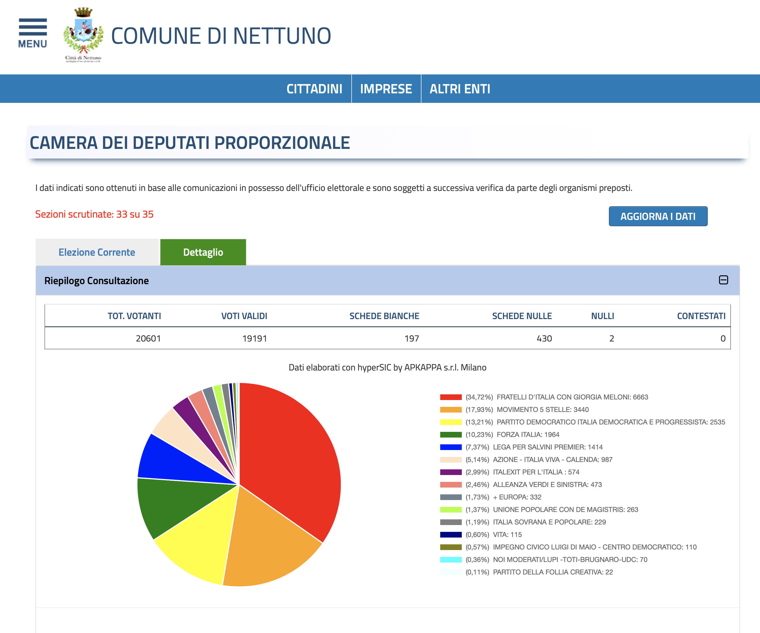Click the 'Dati elaborati con hyperSIC' credit text
This screenshot has height=633, width=760.
(387, 367)
